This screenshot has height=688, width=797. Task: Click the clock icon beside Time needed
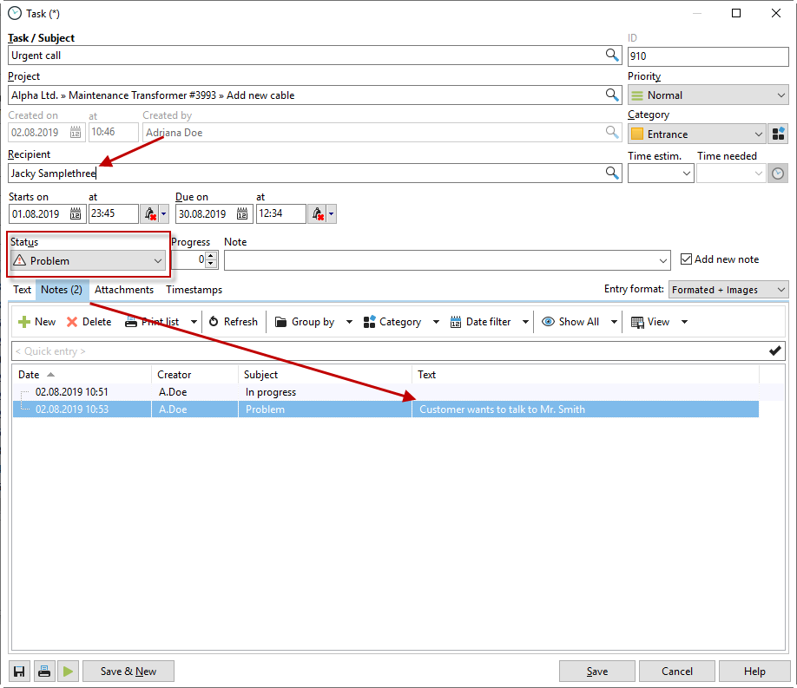click(778, 174)
